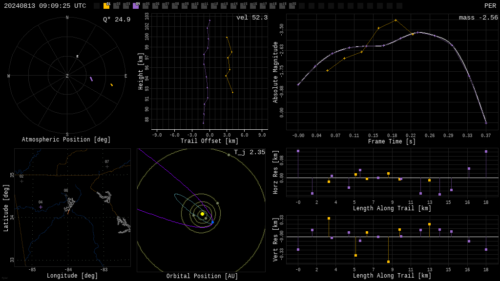Screen dimensions: 500x281
Task: Click the mass -2.56 readout
Action: (x=479, y=18)
